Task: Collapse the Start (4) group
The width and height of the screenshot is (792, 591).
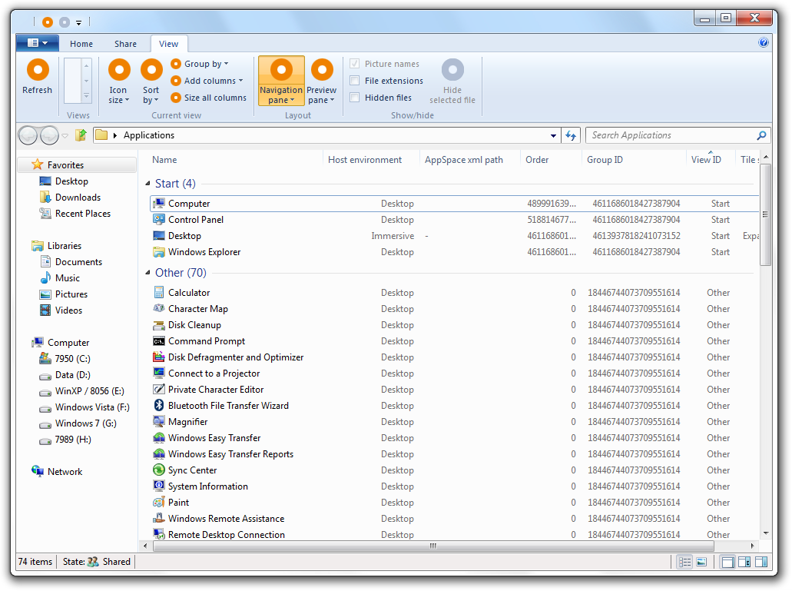Action: tap(147, 184)
